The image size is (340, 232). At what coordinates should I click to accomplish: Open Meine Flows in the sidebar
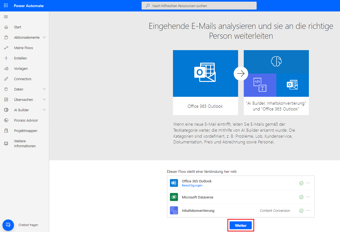point(24,48)
